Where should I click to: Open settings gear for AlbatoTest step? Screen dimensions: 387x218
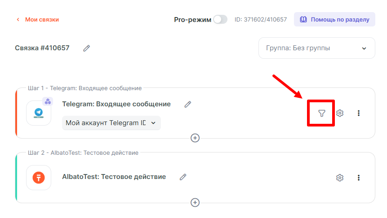(340, 178)
